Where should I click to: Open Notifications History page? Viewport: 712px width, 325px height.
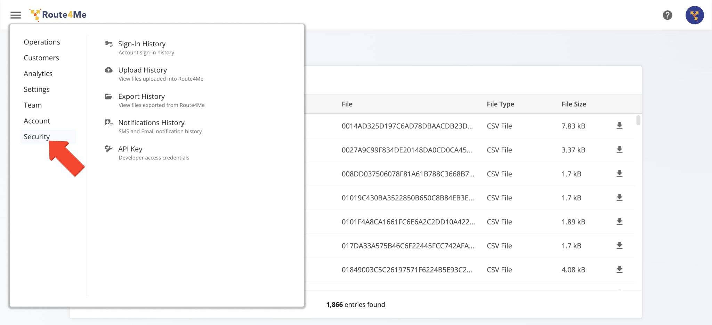[x=151, y=122]
